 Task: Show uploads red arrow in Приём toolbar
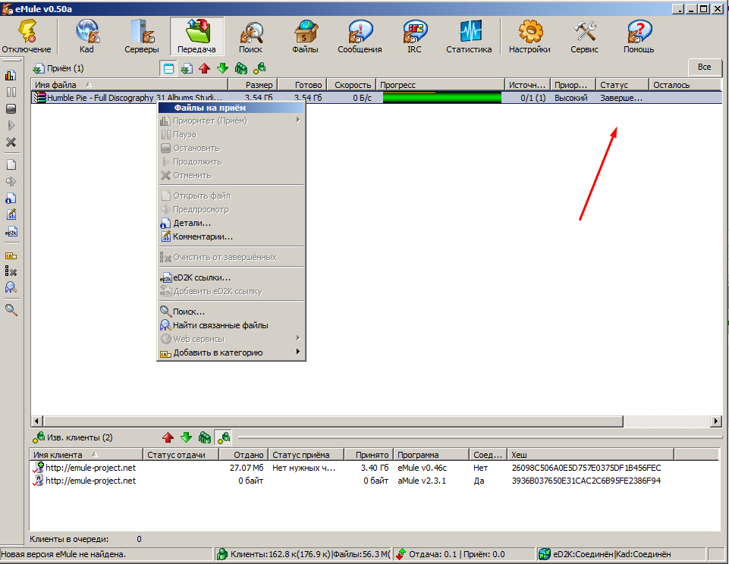click(205, 69)
